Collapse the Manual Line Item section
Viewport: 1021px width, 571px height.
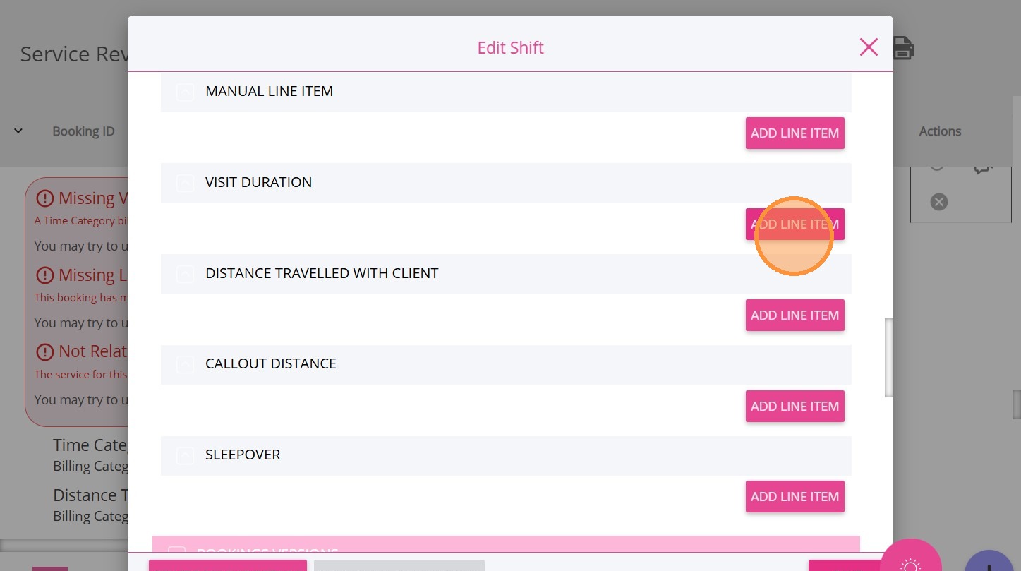pos(185,92)
